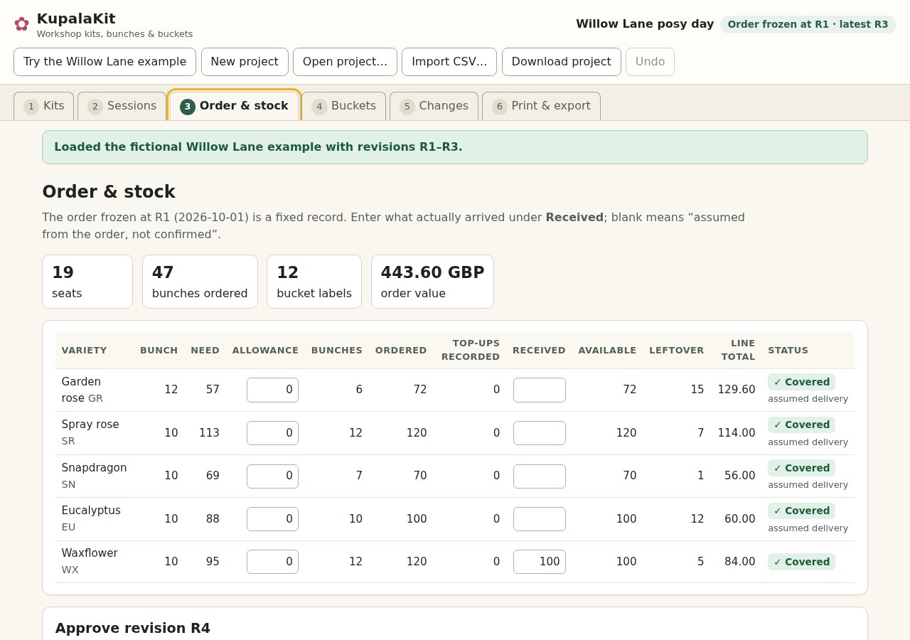
Task: Open the Changes tab
Action: pos(434,106)
